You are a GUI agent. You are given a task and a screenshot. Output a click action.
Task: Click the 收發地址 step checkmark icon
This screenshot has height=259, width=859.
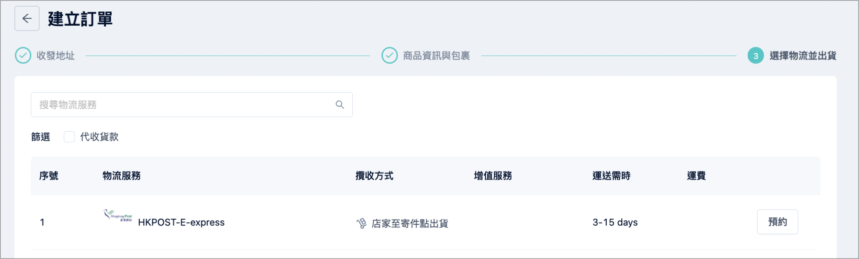tap(23, 55)
